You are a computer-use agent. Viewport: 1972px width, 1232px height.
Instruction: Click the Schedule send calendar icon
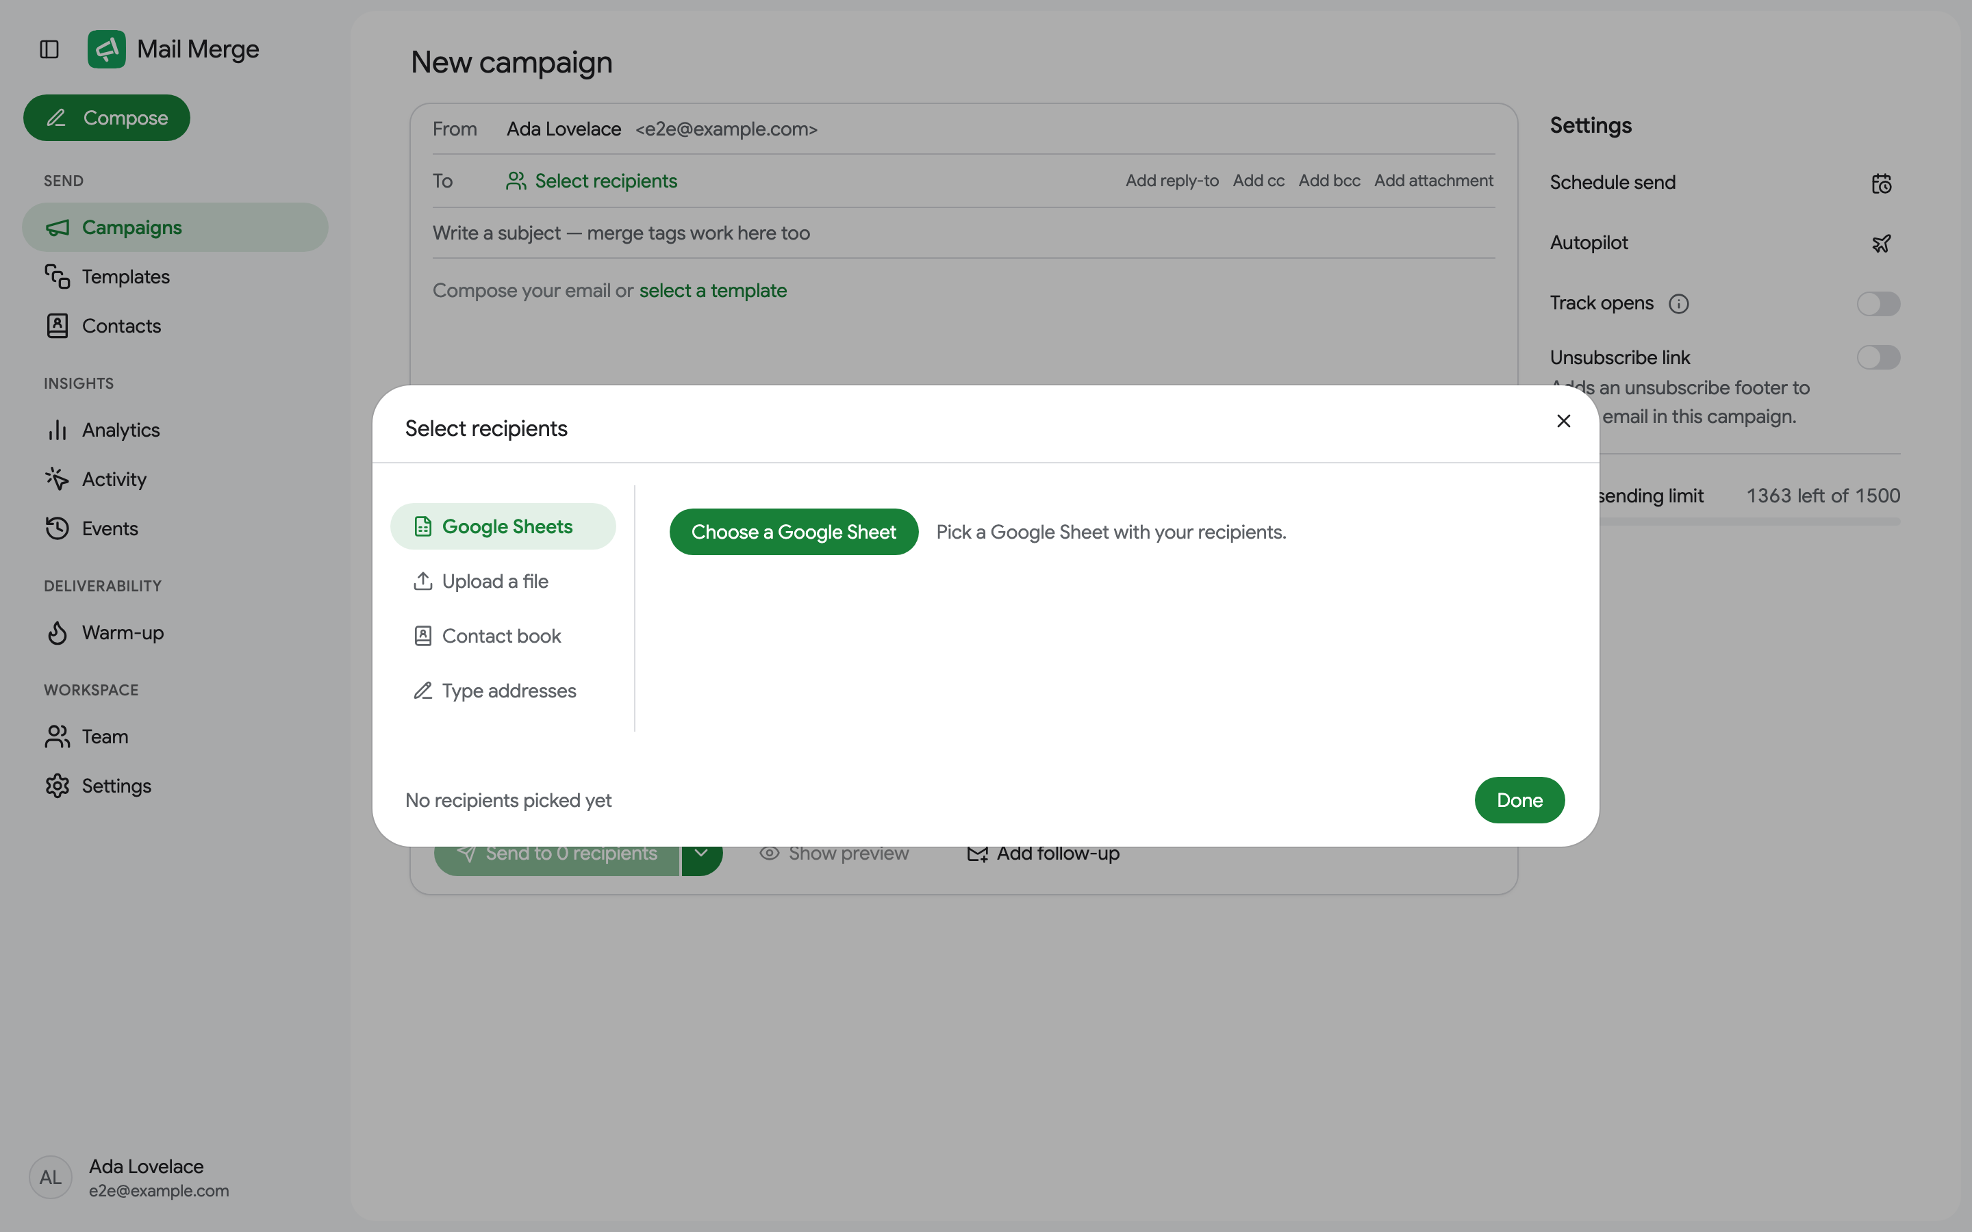tap(1881, 183)
